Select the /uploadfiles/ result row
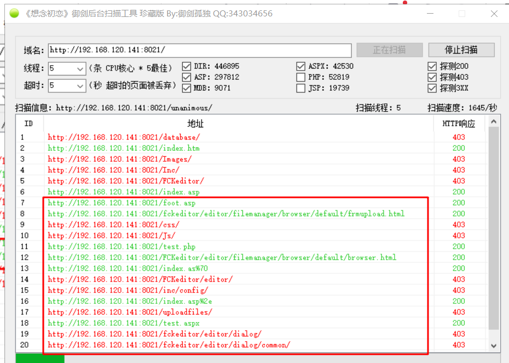This screenshot has height=363, width=509. coord(250,312)
